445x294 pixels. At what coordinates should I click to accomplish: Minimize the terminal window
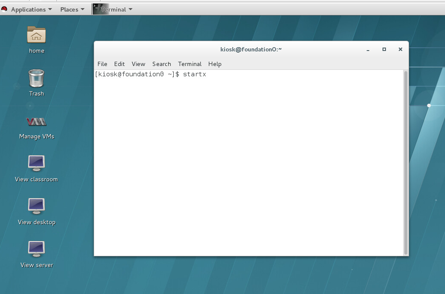click(x=368, y=49)
